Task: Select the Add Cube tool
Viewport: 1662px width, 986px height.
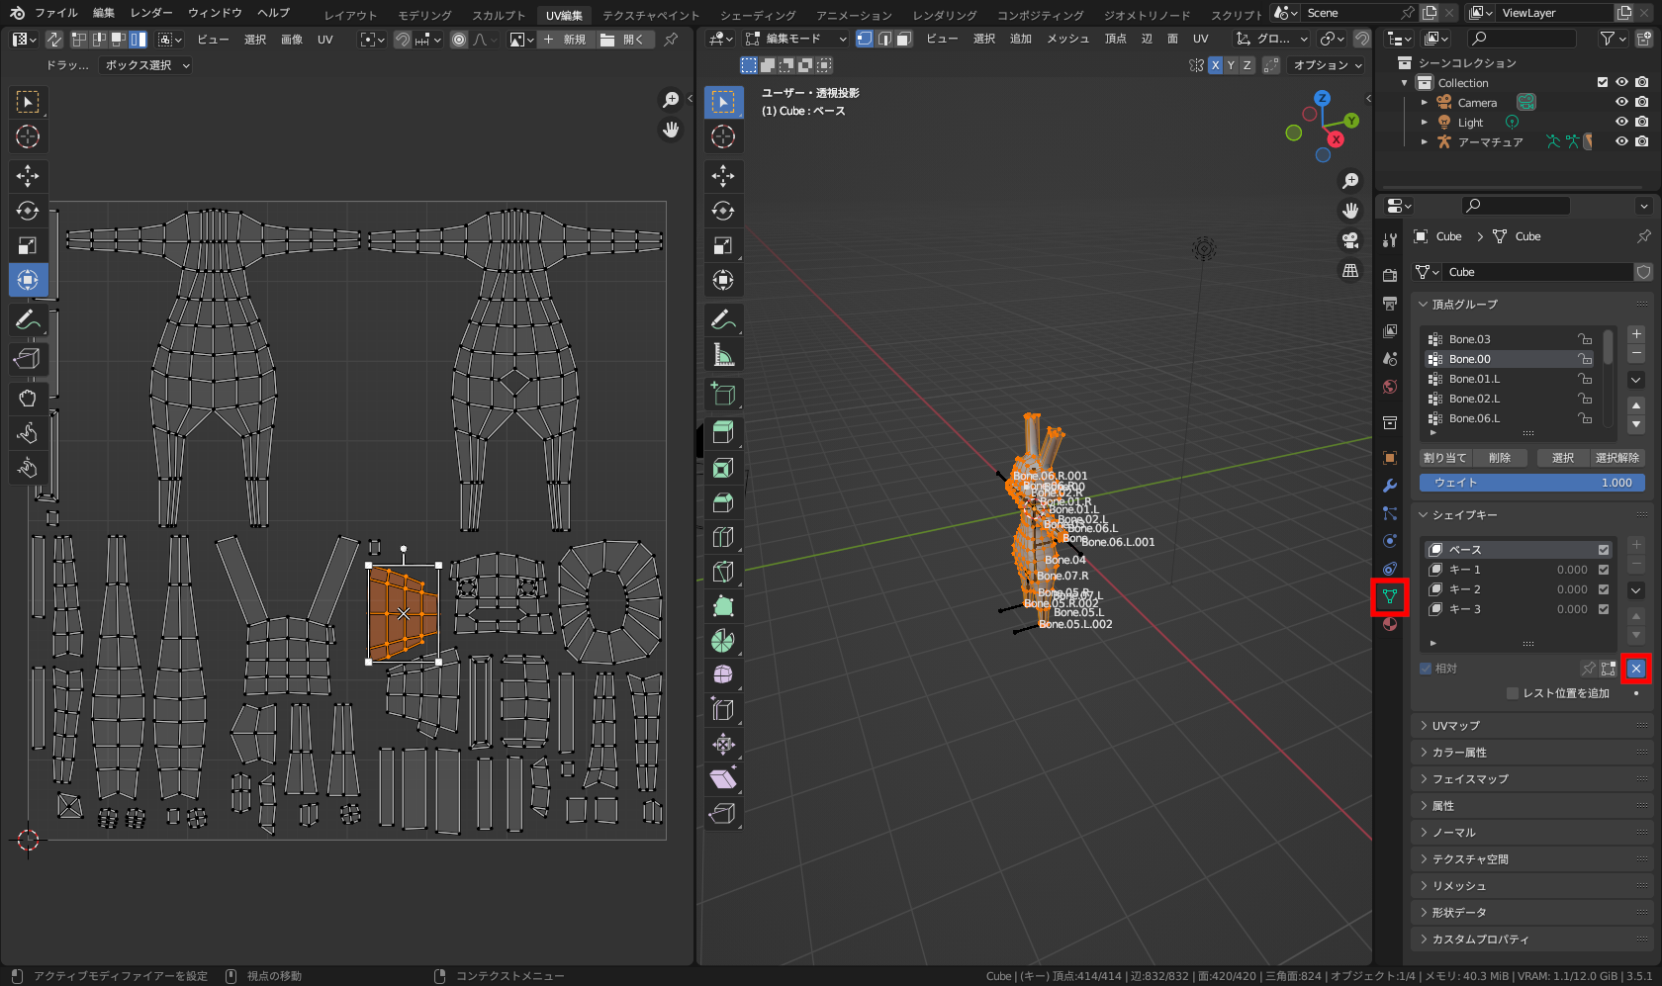Action: (723, 395)
